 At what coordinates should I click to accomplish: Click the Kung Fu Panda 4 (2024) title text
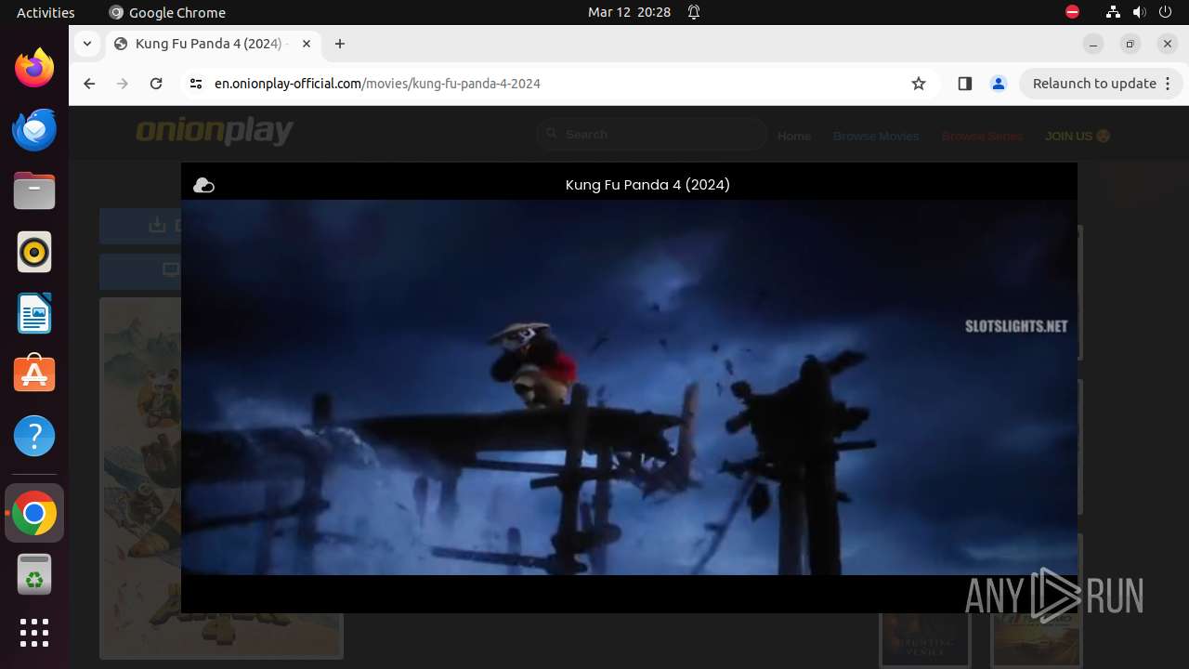(647, 185)
